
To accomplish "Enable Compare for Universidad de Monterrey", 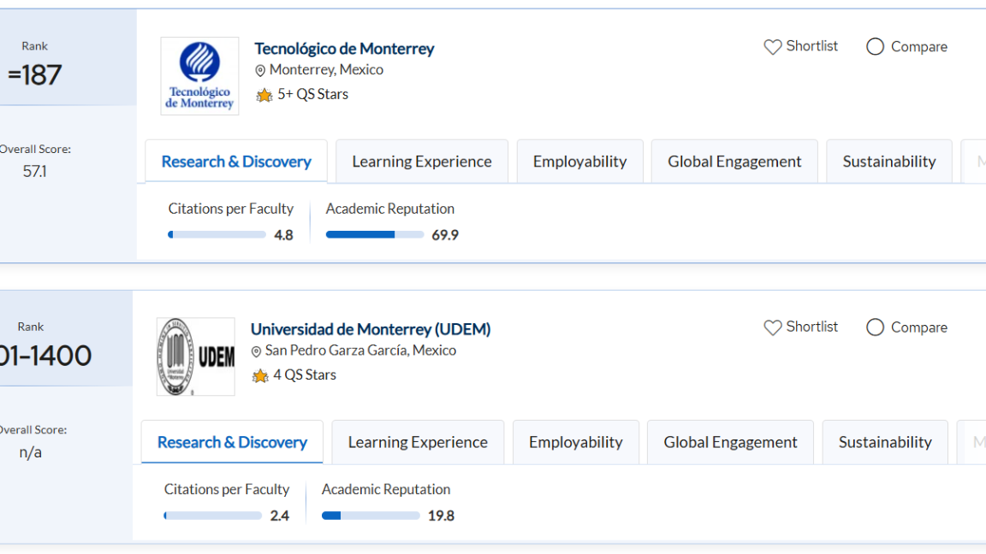I will [x=875, y=327].
